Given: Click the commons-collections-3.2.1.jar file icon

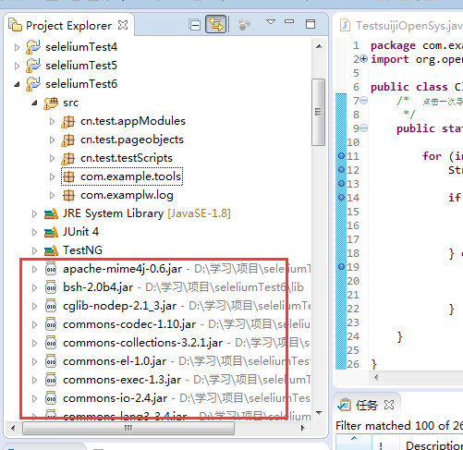Looking at the screenshot, I should pyautogui.click(x=51, y=343).
